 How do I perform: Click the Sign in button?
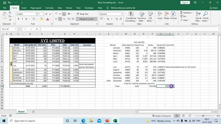point(185,2)
